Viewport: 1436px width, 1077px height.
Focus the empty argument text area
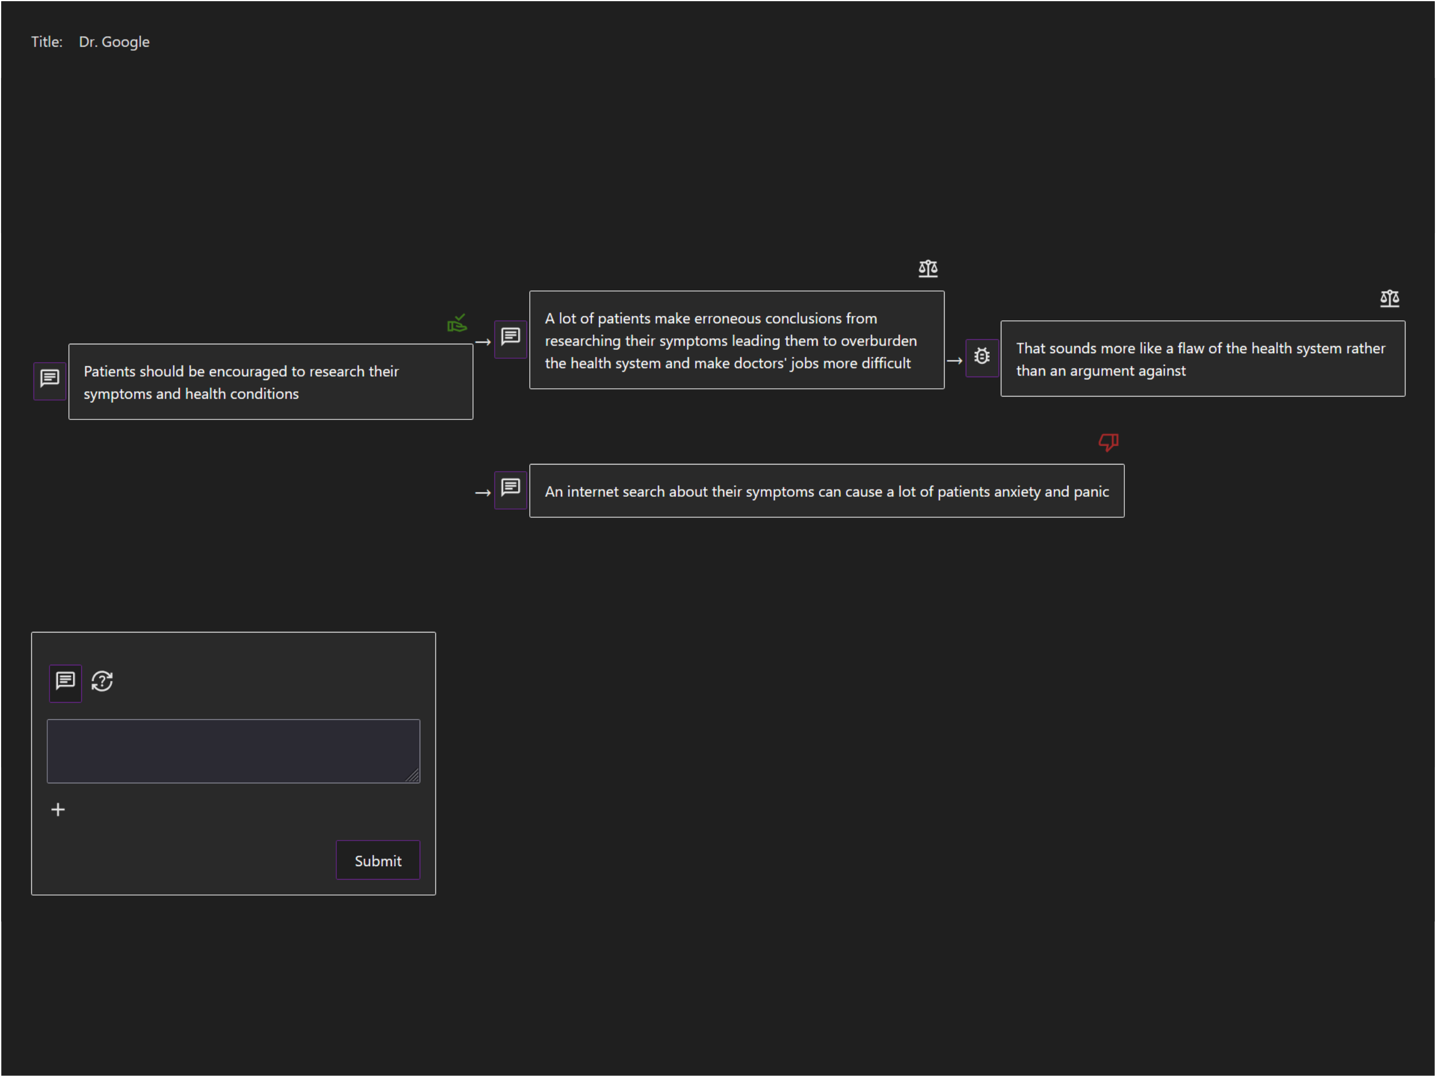(233, 750)
